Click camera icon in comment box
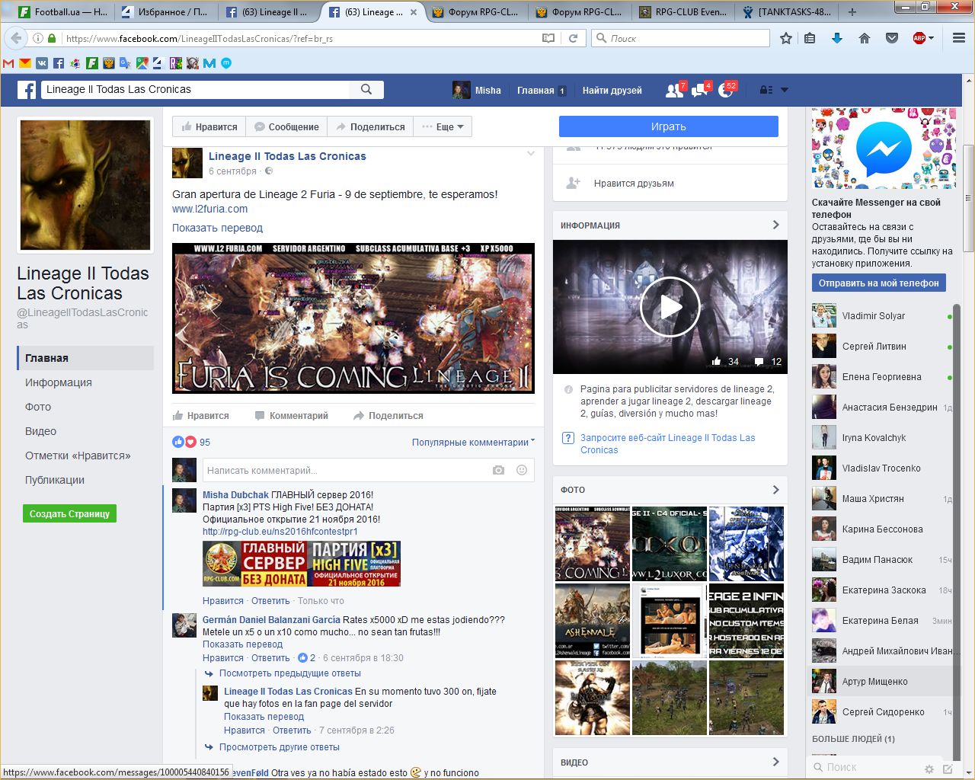The image size is (975, 780). 498,470
